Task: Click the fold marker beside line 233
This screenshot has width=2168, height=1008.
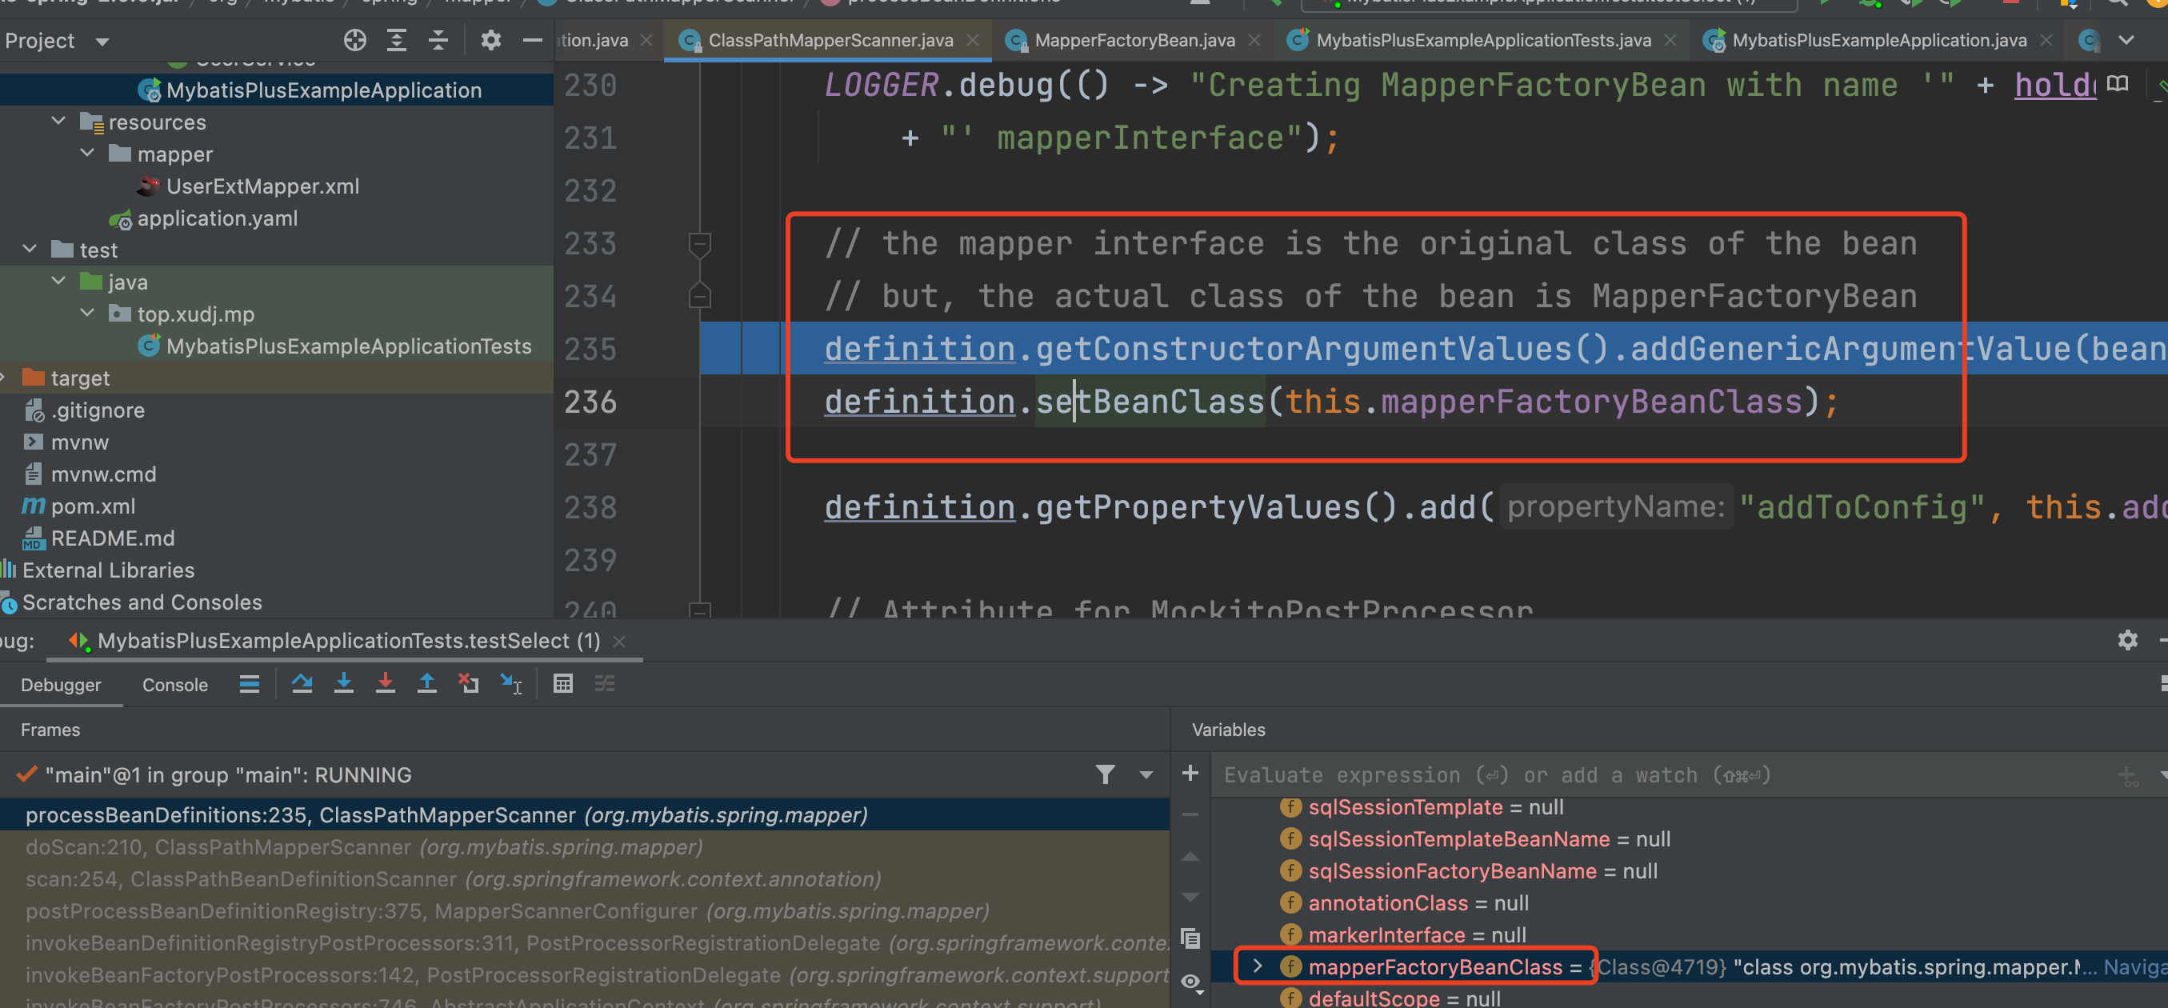Action: (x=699, y=245)
